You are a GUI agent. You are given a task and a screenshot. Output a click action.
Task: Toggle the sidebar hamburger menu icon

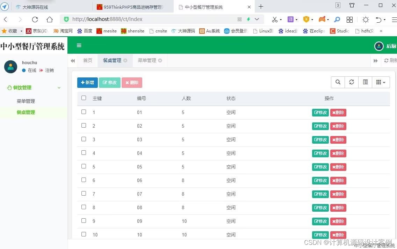click(79, 45)
